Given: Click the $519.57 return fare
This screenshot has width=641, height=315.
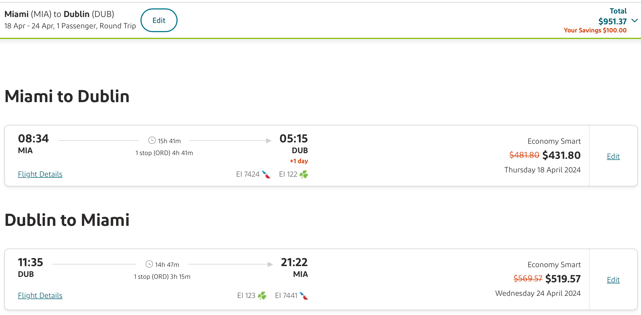Looking at the screenshot, I should [x=563, y=279].
